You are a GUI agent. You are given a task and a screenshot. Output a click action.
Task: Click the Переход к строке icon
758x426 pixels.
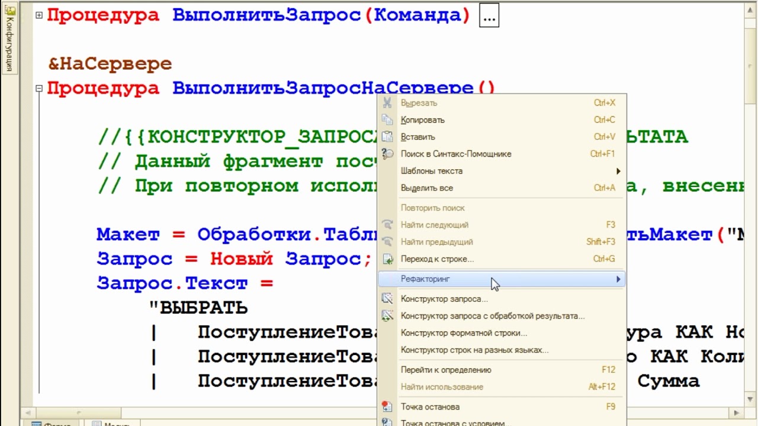coord(387,259)
